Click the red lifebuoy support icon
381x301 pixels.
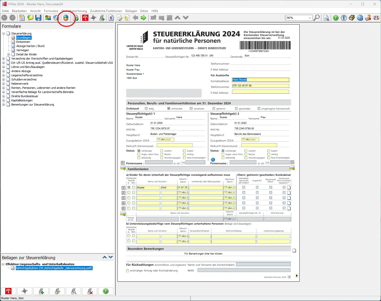tap(376, 18)
